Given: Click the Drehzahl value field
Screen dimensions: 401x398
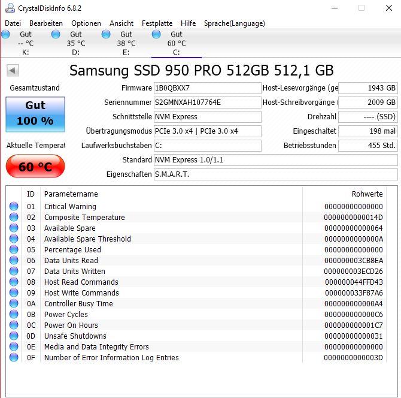Looking at the screenshot, I should click(x=368, y=117).
